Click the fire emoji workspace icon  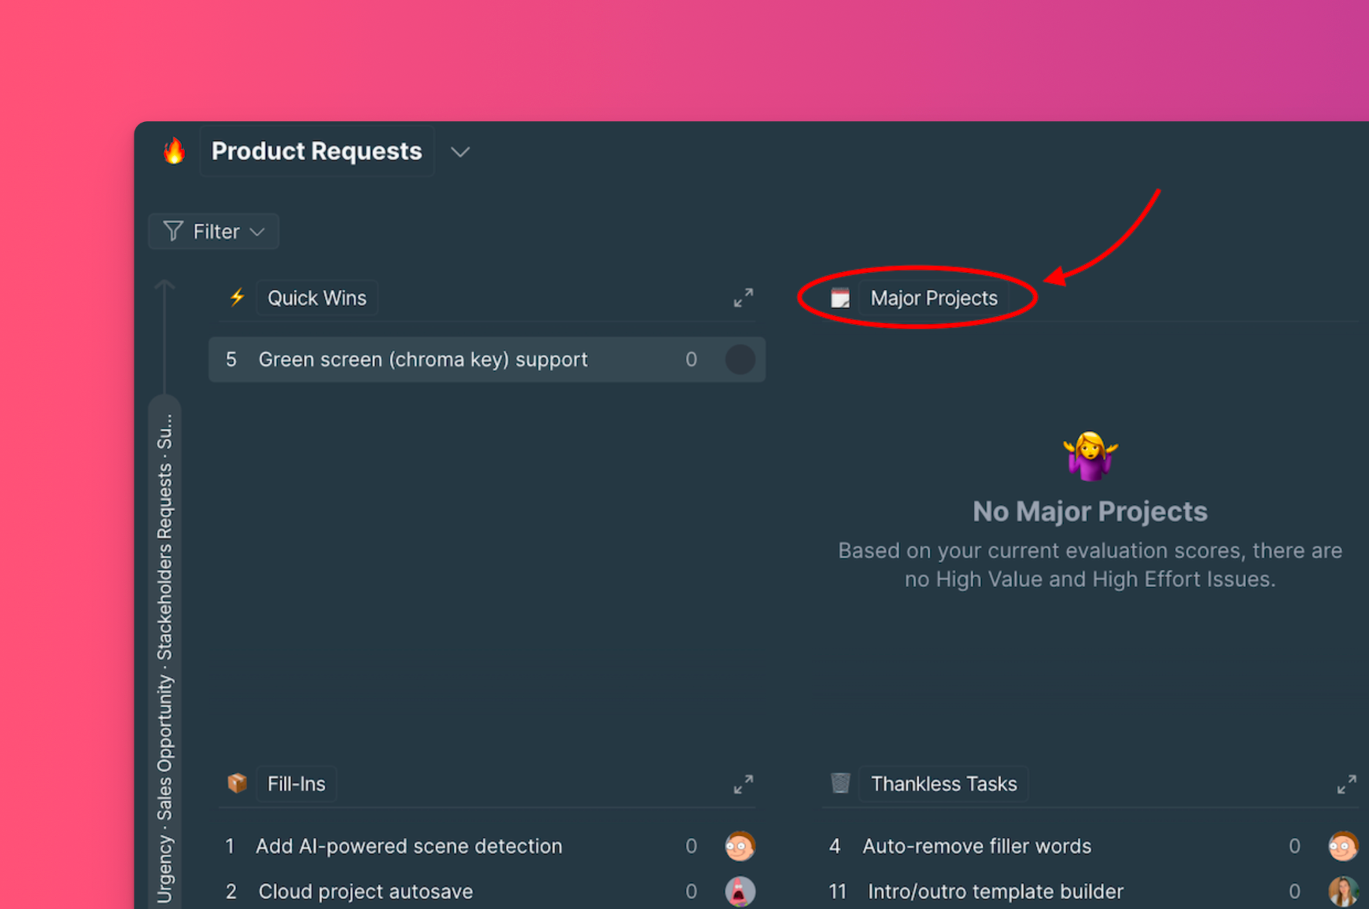point(174,151)
